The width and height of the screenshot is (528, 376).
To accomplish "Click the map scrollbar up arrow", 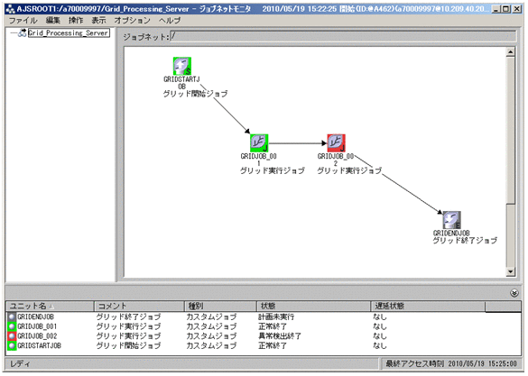I will coord(511,52).
